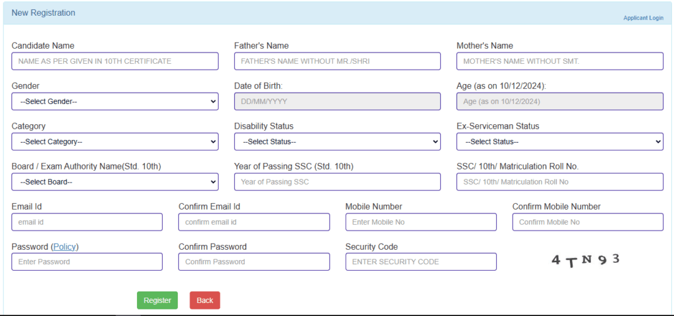Open the password Policy link
This screenshot has width=674, height=316.
(65, 246)
